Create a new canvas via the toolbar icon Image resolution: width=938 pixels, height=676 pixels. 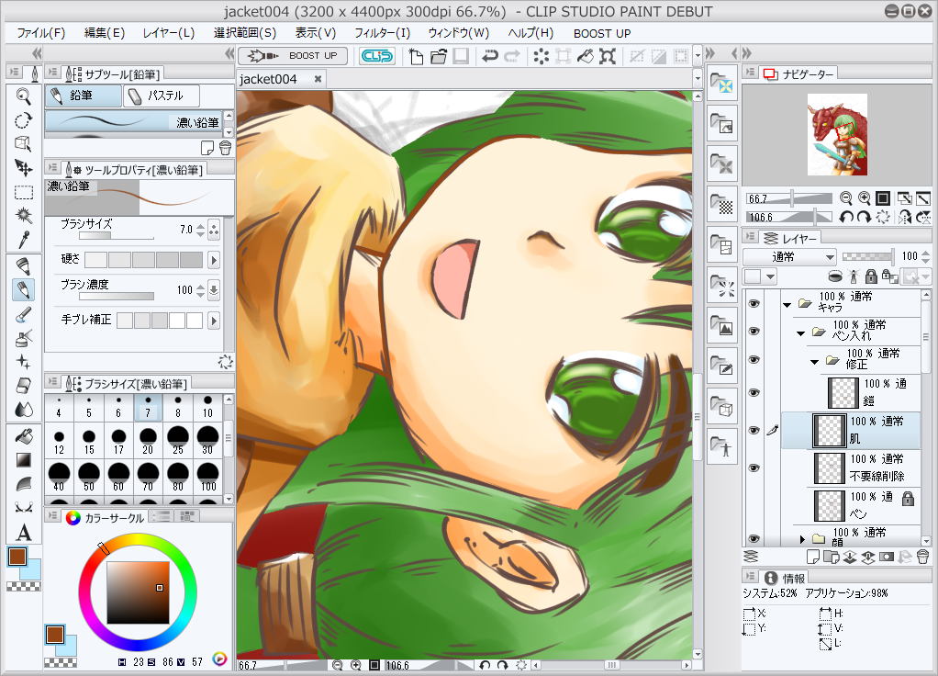tap(417, 56)
